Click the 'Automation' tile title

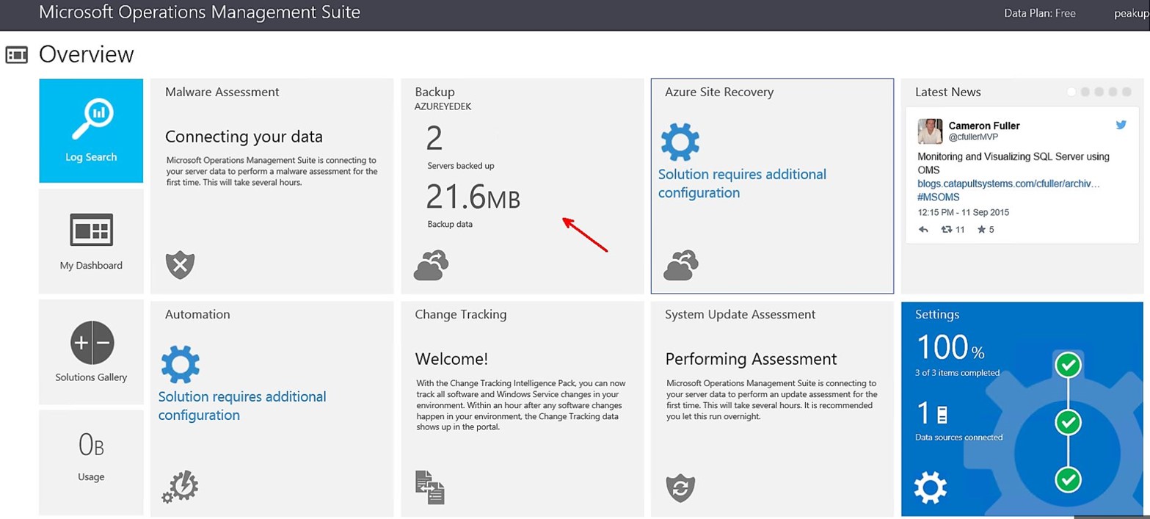coord(197,314)
